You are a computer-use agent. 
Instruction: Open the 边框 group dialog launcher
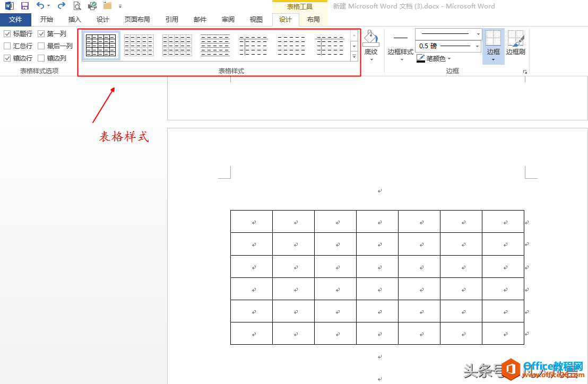click(x=525, y=72)
